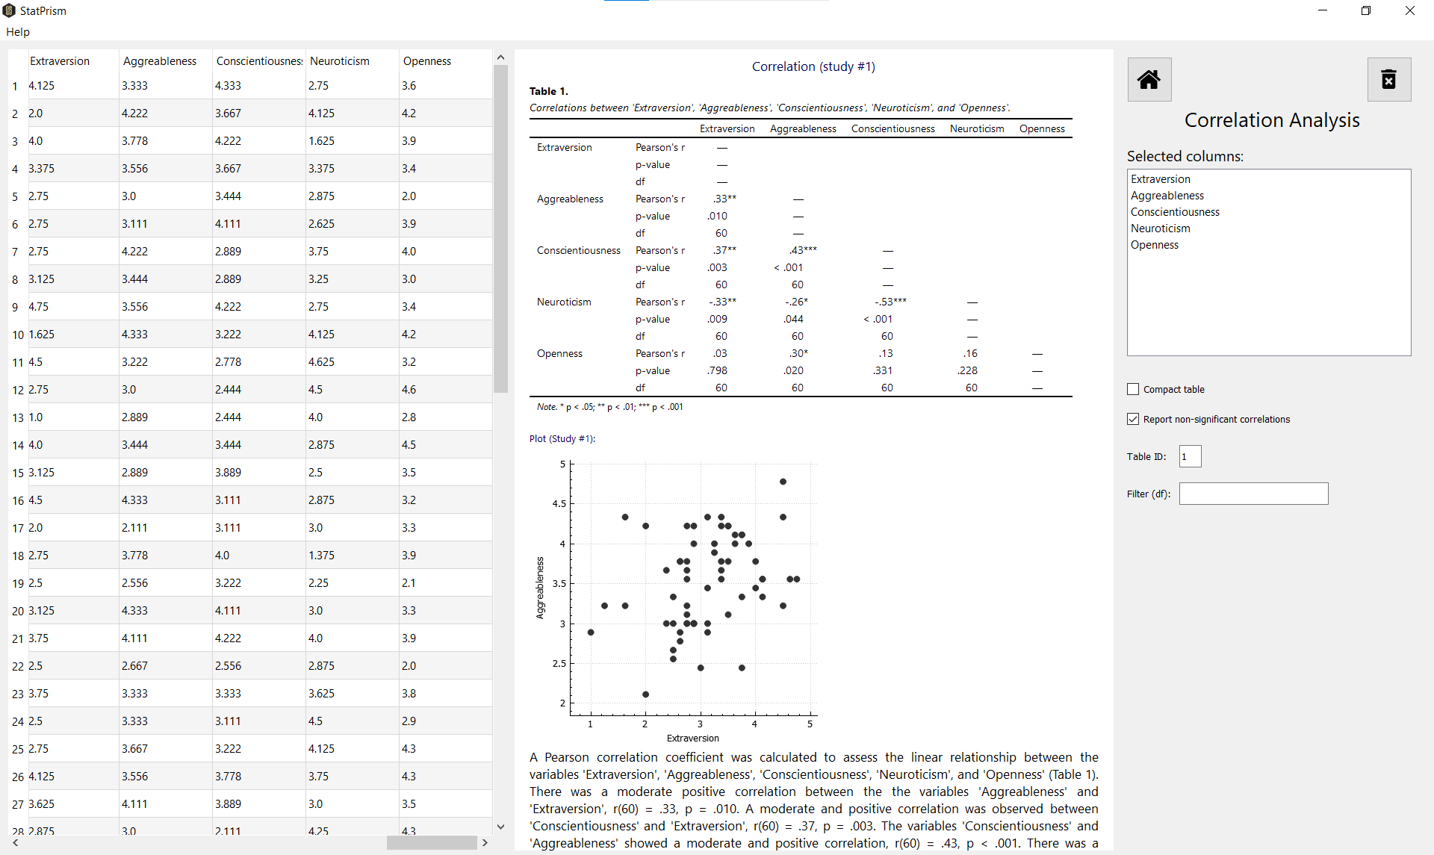Viewport: 1434px width, 855px height.
Task: Uncheck Report non-significant correlations
Action: pos(1133,419)
